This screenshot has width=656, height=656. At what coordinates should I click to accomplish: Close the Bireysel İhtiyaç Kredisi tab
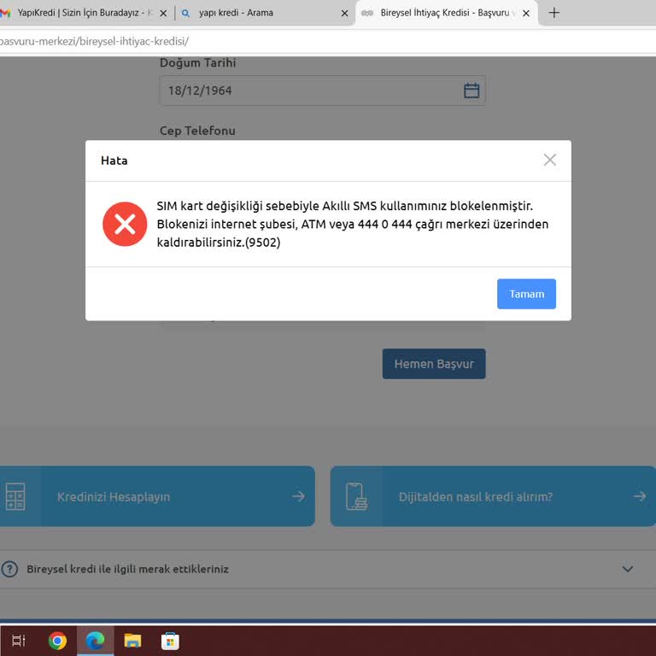tap(526, 13)
